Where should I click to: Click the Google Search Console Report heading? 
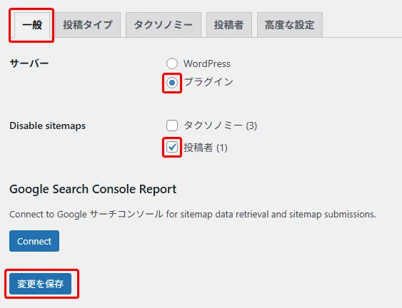[x=93, y=190]
